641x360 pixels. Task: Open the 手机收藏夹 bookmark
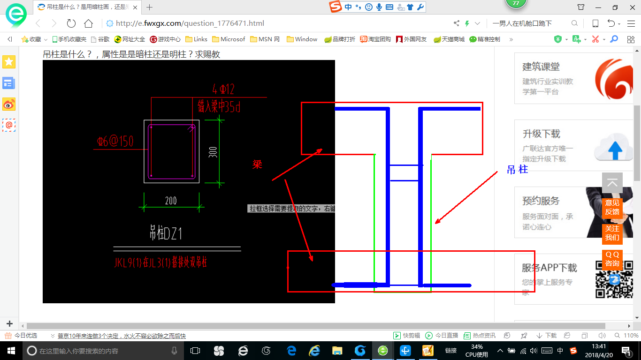69,39
